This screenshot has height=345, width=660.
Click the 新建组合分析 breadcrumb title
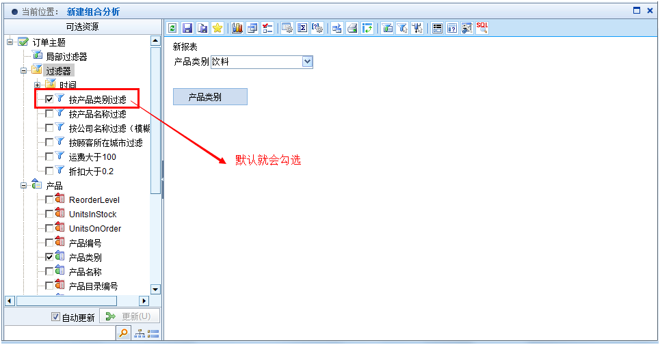pos(93,12)
